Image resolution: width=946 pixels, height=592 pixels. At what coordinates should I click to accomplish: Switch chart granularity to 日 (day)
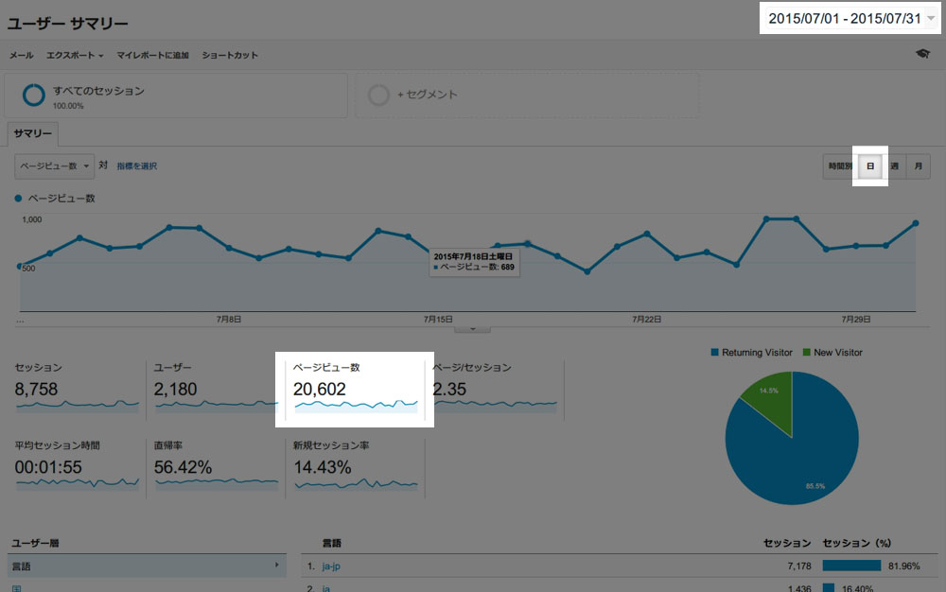tap(870, 166)
